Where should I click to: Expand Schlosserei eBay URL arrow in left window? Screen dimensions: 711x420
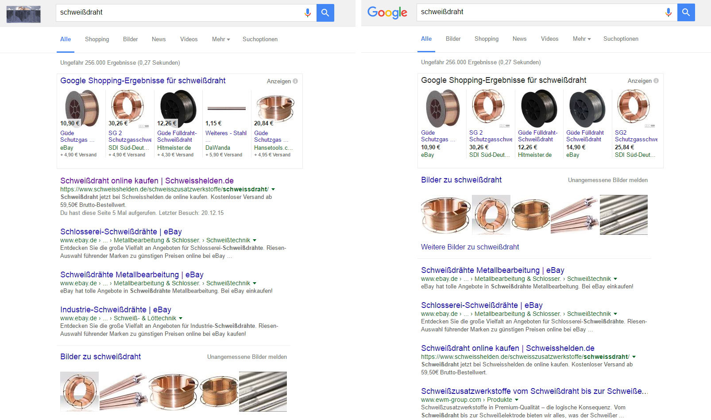255,241
